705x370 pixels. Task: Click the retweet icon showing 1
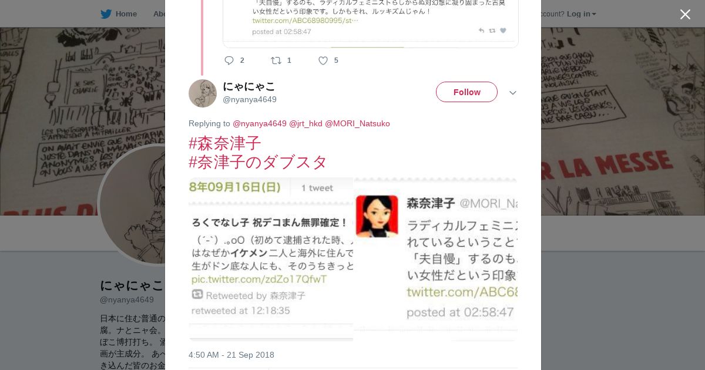tap(276, 60)
